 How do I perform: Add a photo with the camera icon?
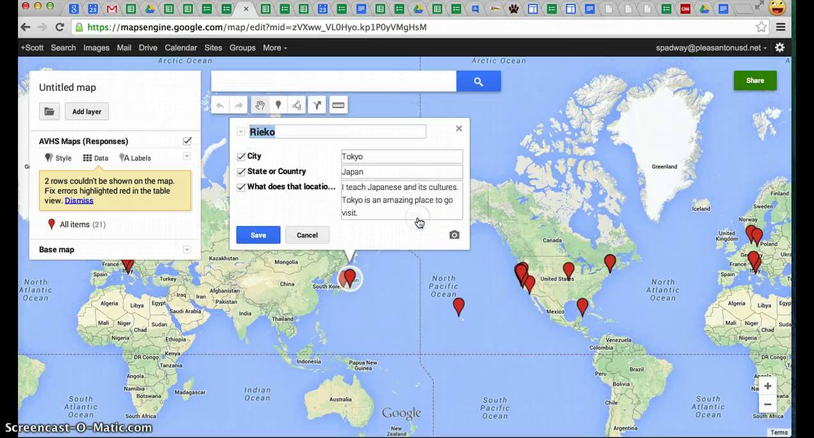pos(454,235)
